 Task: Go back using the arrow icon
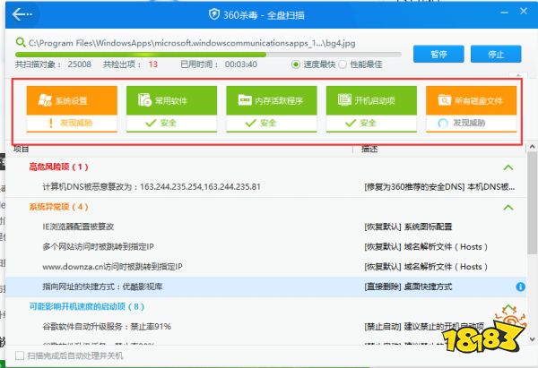22,14
